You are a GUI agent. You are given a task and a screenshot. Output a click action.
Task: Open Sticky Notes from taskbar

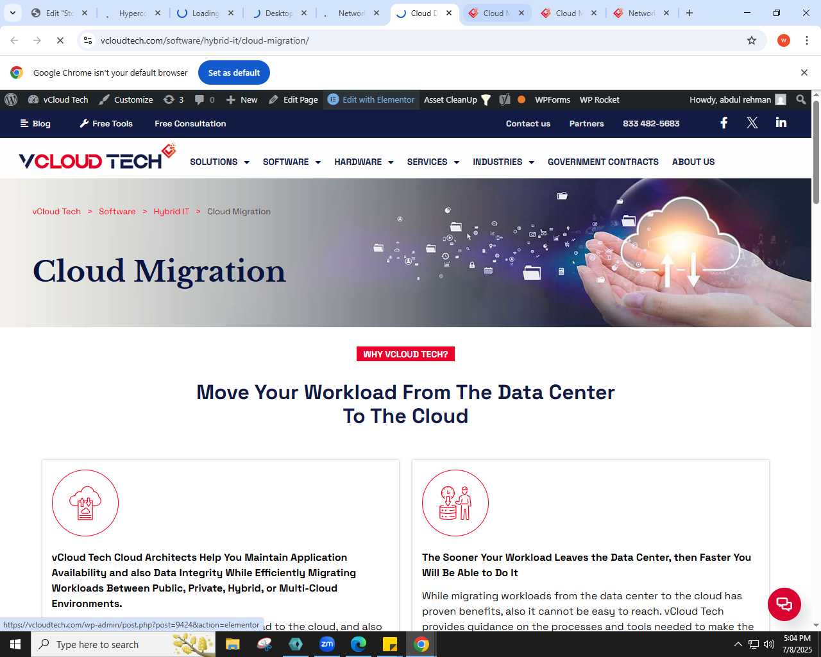(390, 644)
